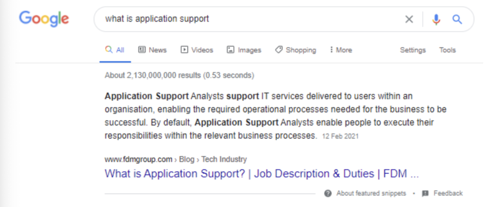Click the Images picture icon
Image resolution: width=487 pixels, height=207 pixels.
click(x=231, y=50)
